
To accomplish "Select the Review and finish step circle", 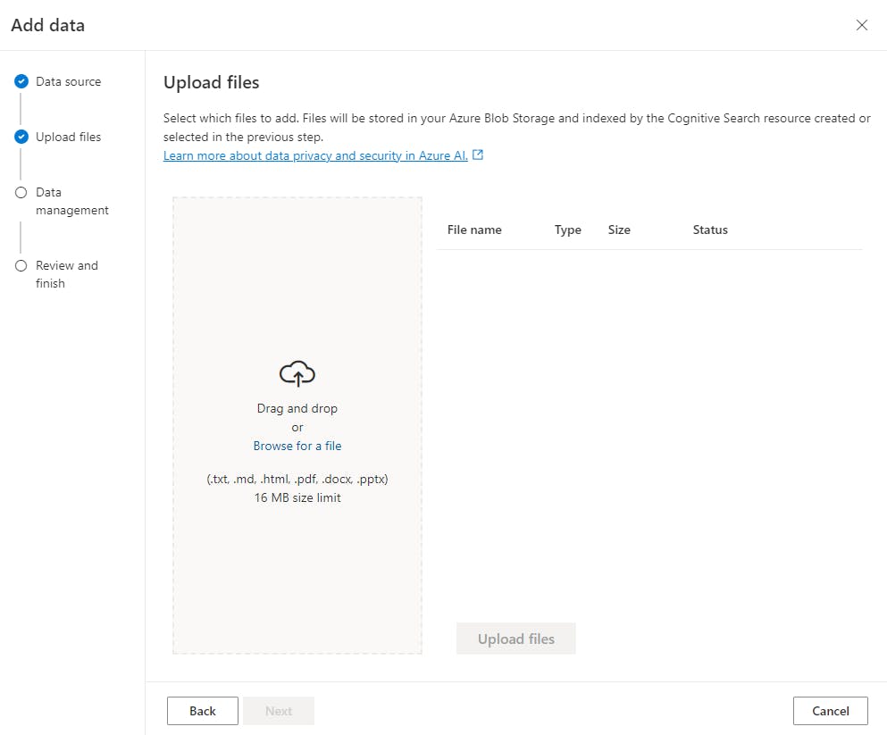I will [x=21, y=265].
